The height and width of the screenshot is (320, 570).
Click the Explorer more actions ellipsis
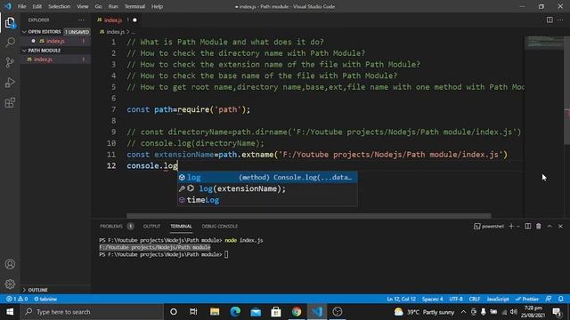(81, 20)
